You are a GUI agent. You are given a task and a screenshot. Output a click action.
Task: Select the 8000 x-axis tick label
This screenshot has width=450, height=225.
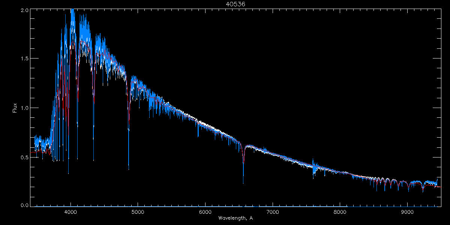[x=340, y=211]
